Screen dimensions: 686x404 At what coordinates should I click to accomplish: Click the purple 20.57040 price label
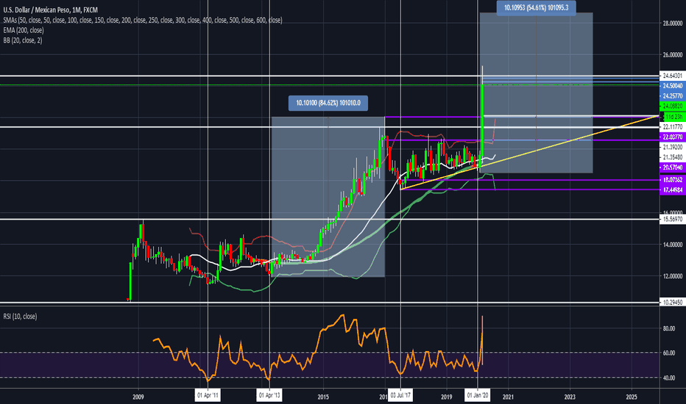point(673,167)
